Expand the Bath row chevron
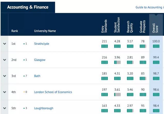Viewport: 164px width, 114px height. click(4, 76)
